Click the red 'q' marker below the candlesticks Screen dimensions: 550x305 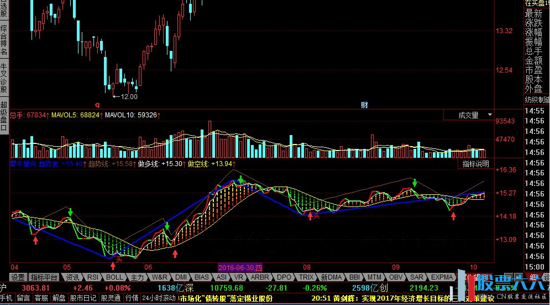click(97, 104)
